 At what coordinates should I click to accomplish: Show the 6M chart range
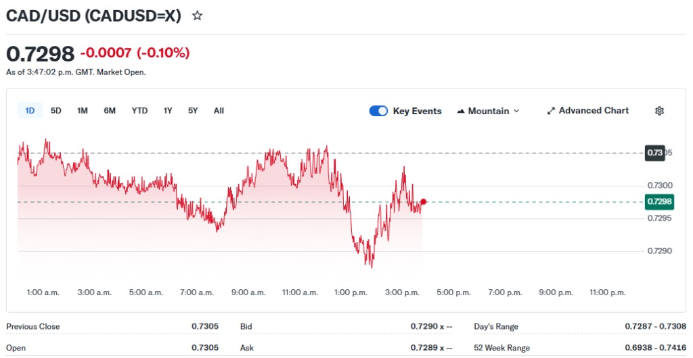point(110,111)
